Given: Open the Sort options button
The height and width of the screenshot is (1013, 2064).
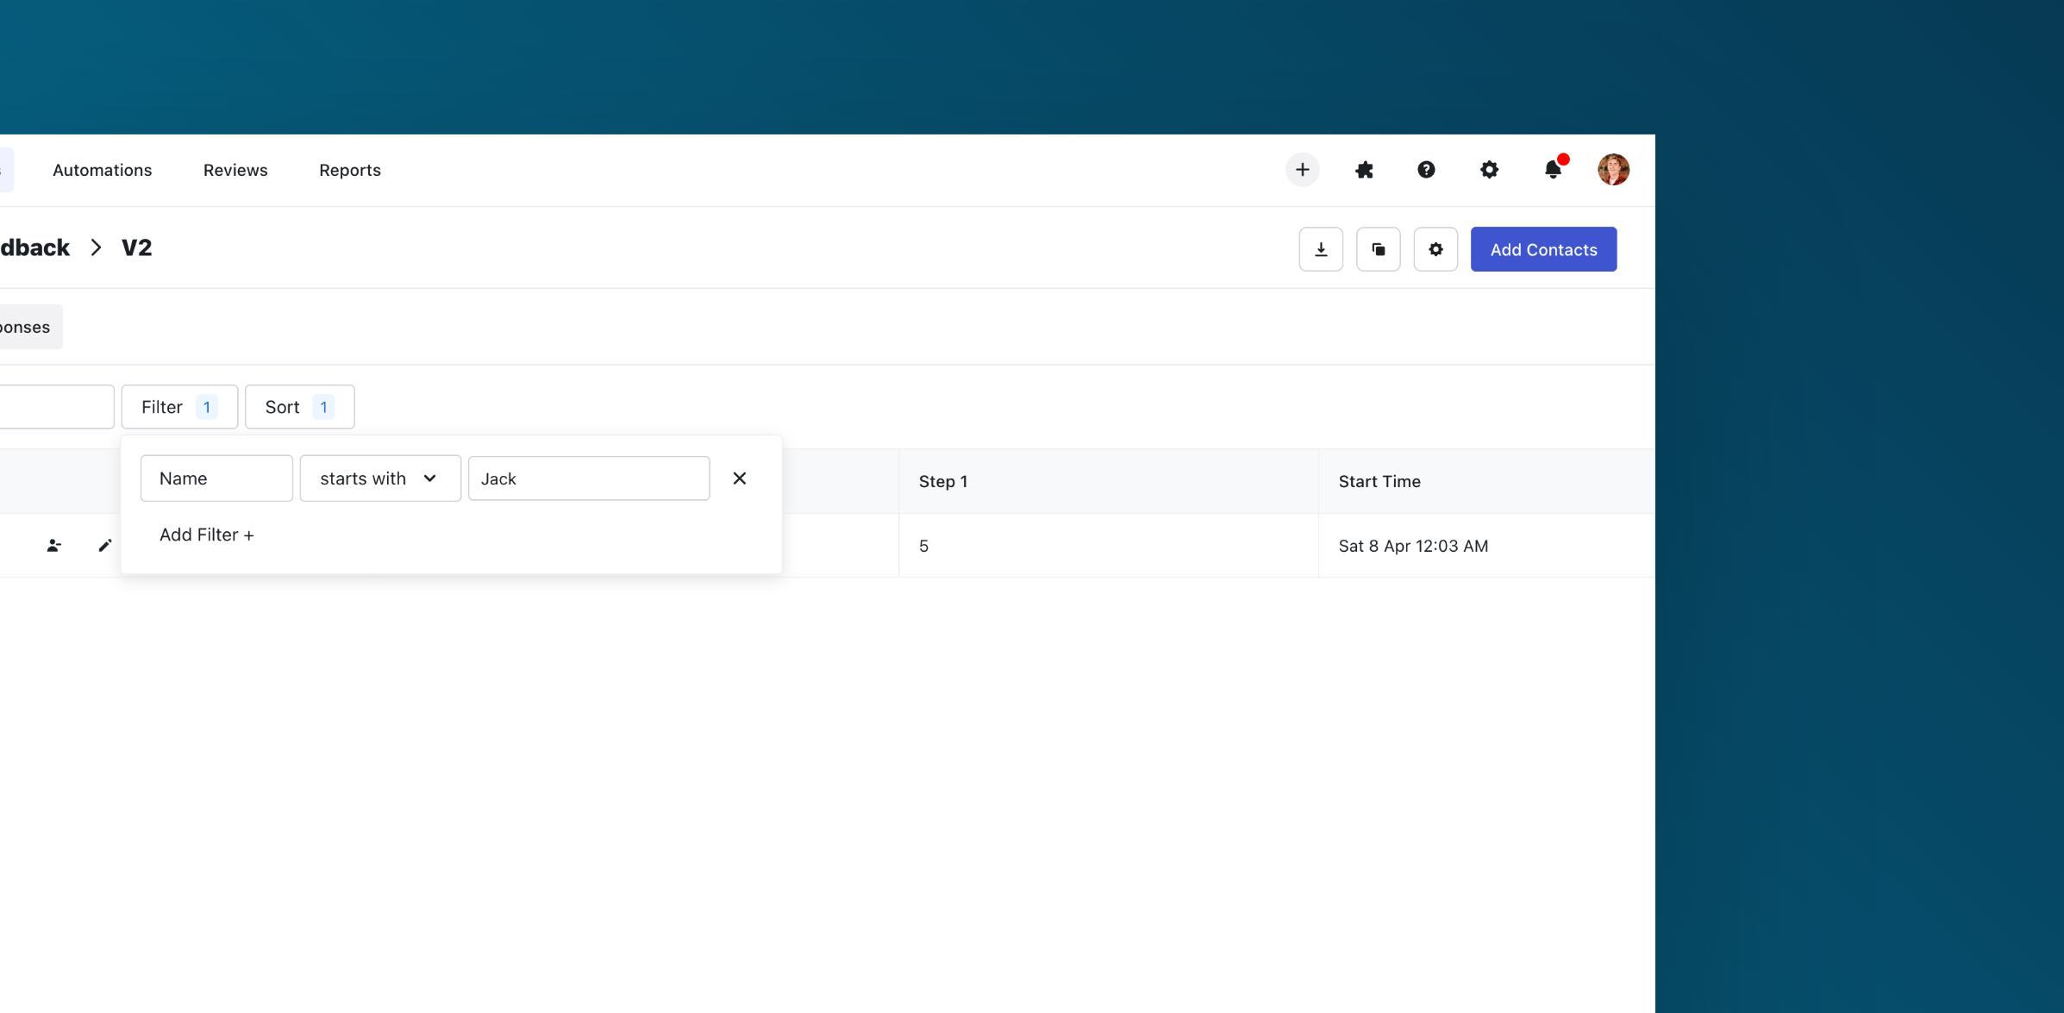Looking at the screenshot, I should [x=299, y=407].
